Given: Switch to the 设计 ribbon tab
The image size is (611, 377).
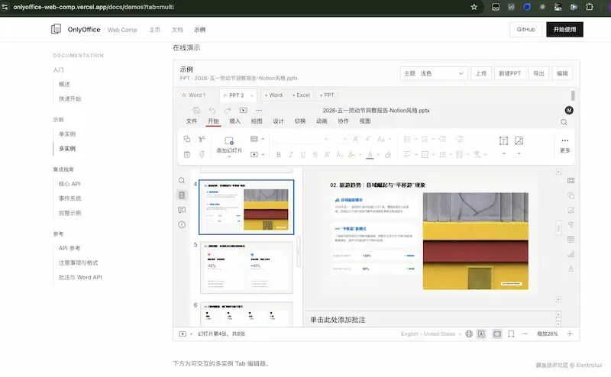Looking at the screenshot, I should [278, 121].
